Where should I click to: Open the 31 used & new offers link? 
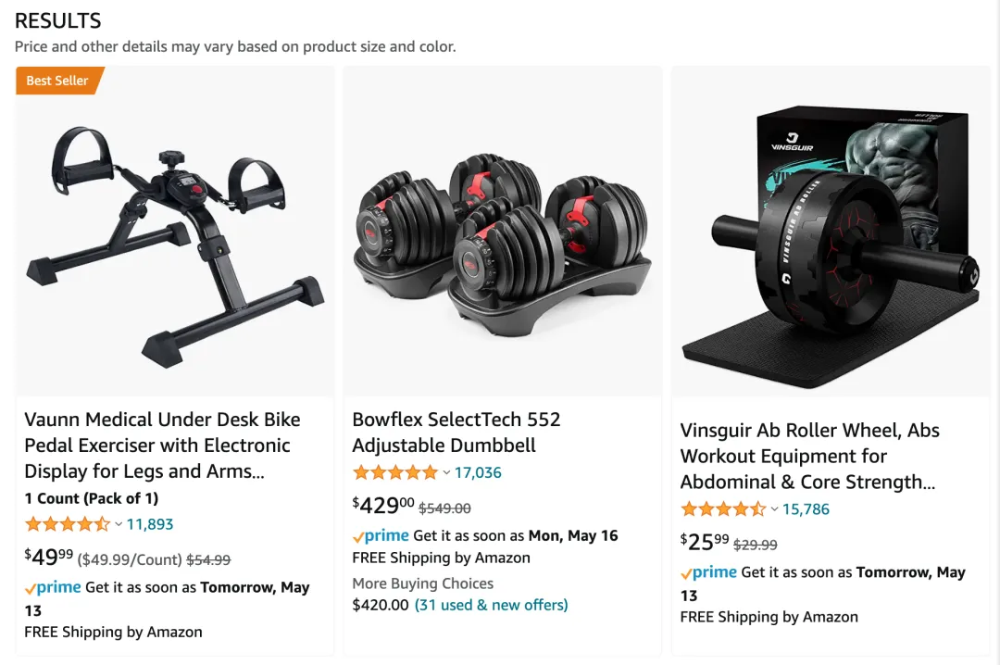pos(491,605)
